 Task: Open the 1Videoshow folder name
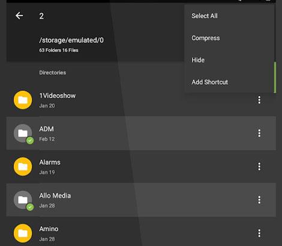[x=57, y=96]
